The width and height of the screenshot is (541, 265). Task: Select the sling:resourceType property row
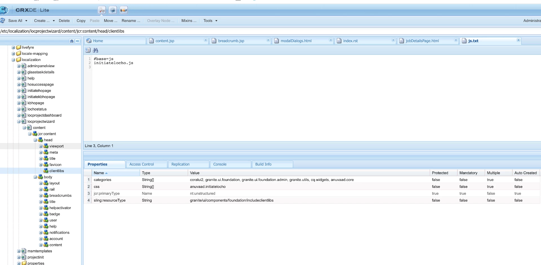pyautogui.click(x=312, y=200)
